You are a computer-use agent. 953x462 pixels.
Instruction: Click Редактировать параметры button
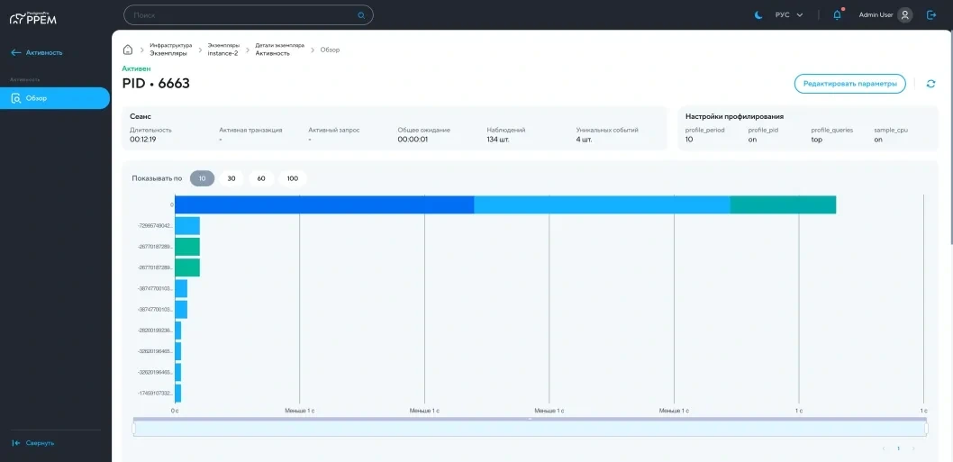pyautogui.click(x=849, y=84)
